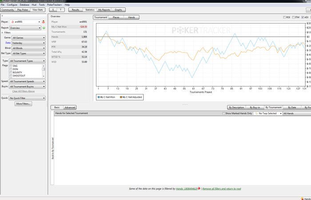Click the red player icon beside Player dropdown
Screen dimensions: 311x200
click(x=44, y=22)
